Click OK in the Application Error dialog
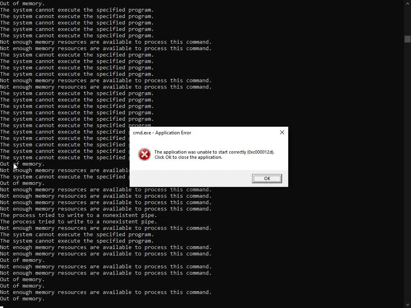This screenshot has width=411, height=308. tap(267, 178)
